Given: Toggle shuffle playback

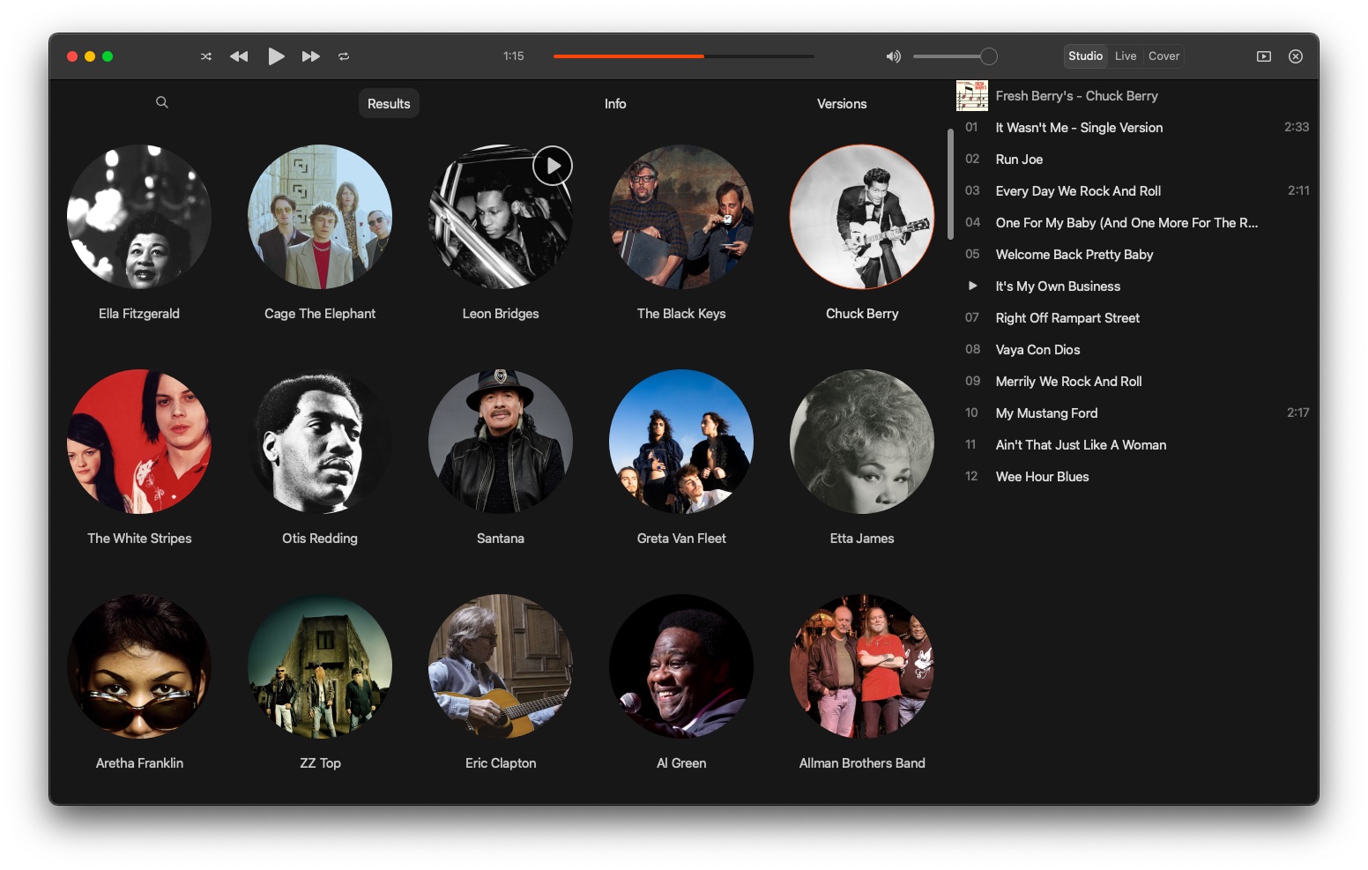Looking at the screenshot, I should click(x=206, y=56).
